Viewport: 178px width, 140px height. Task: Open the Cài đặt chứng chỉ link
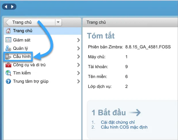(x=118, y=122)
